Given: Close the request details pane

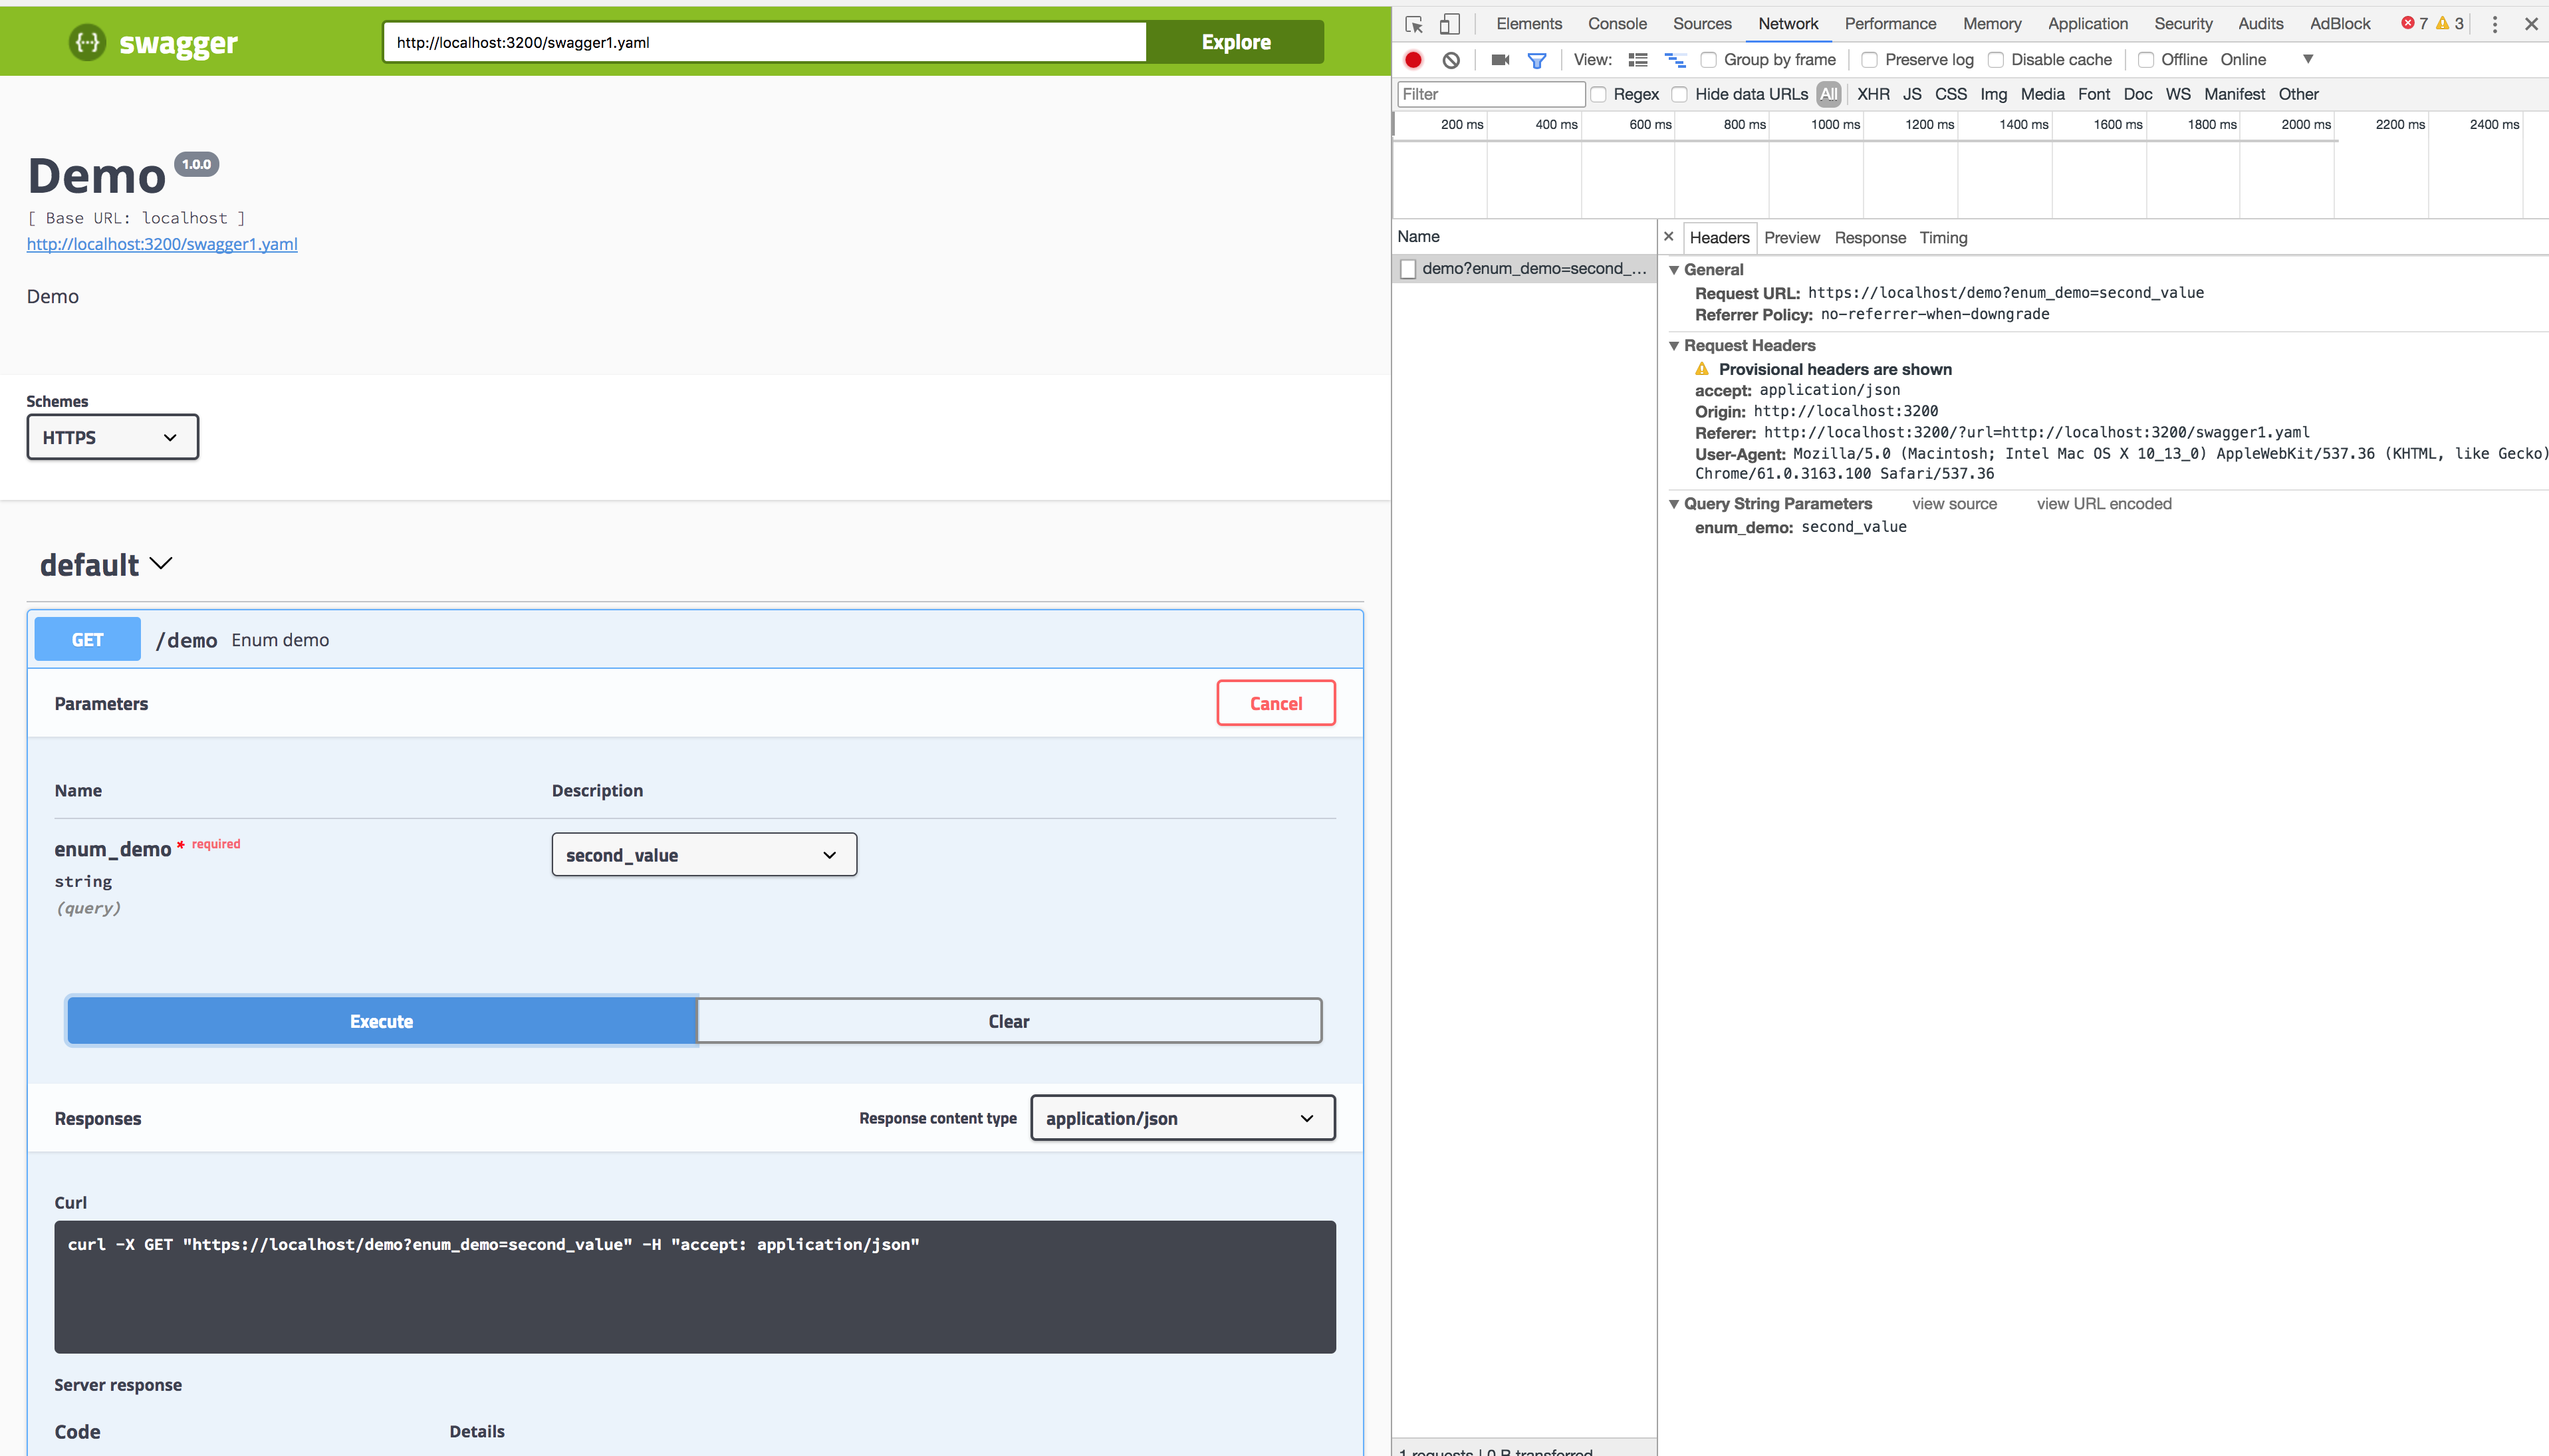Looking at the screenshot, I should pos(1668,237).
